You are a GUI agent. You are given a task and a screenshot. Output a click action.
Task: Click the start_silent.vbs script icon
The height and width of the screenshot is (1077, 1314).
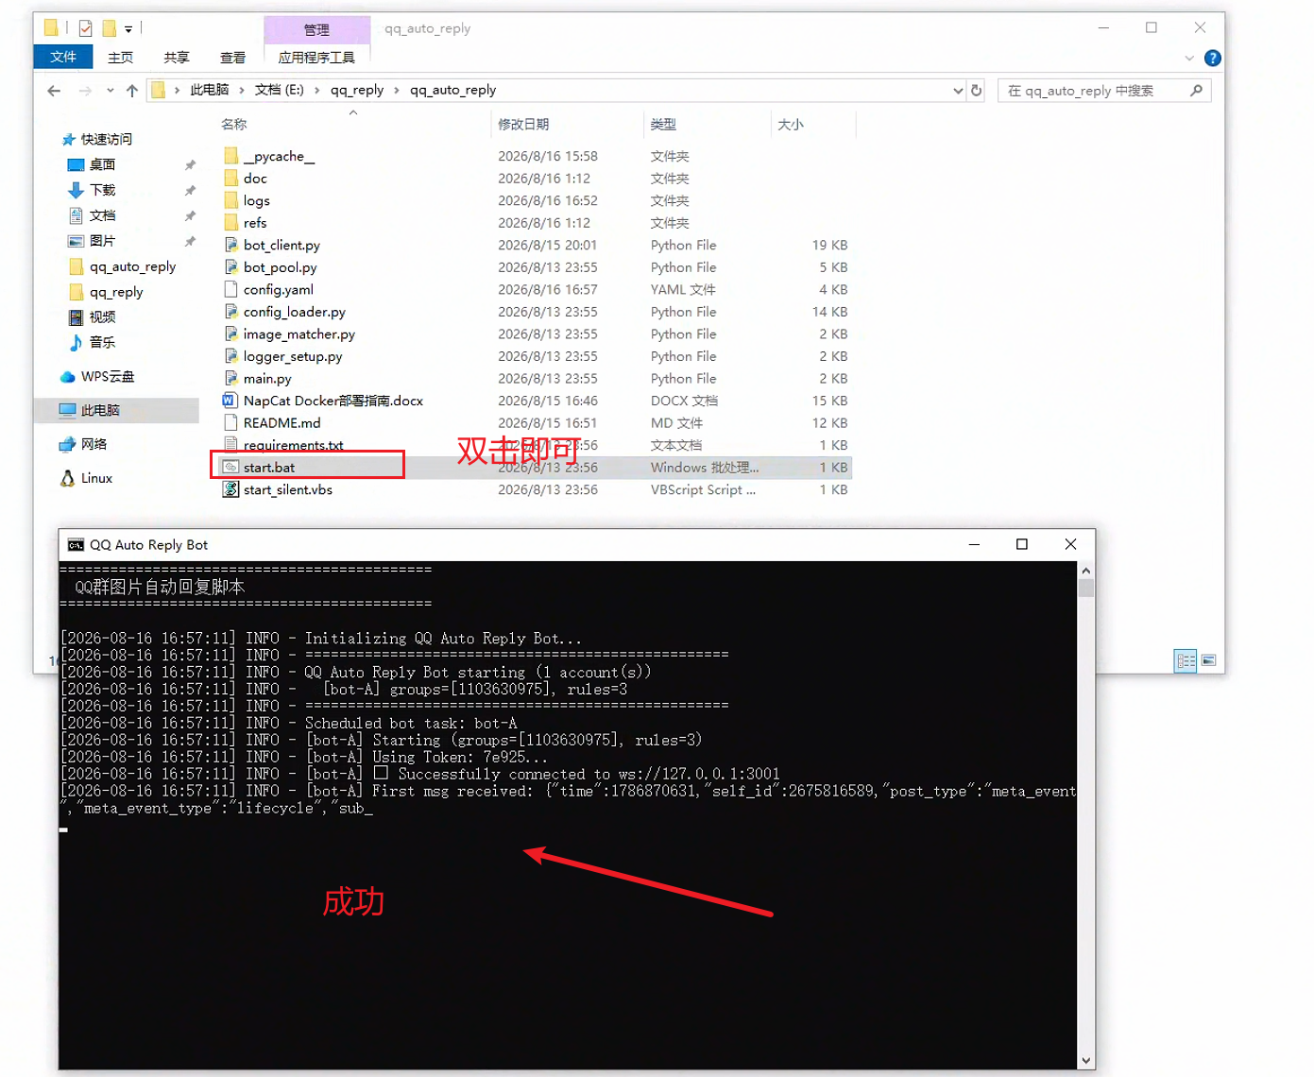pos(230,489)
